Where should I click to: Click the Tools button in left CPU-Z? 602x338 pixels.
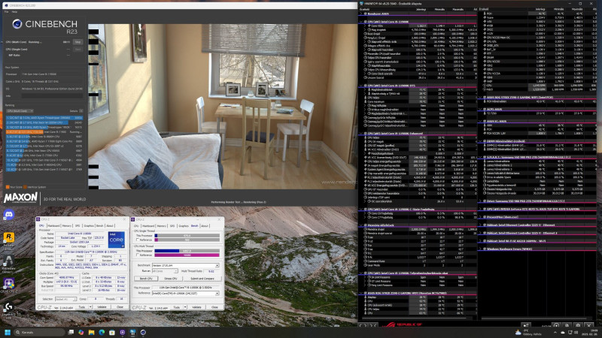[x=82, y=307]
